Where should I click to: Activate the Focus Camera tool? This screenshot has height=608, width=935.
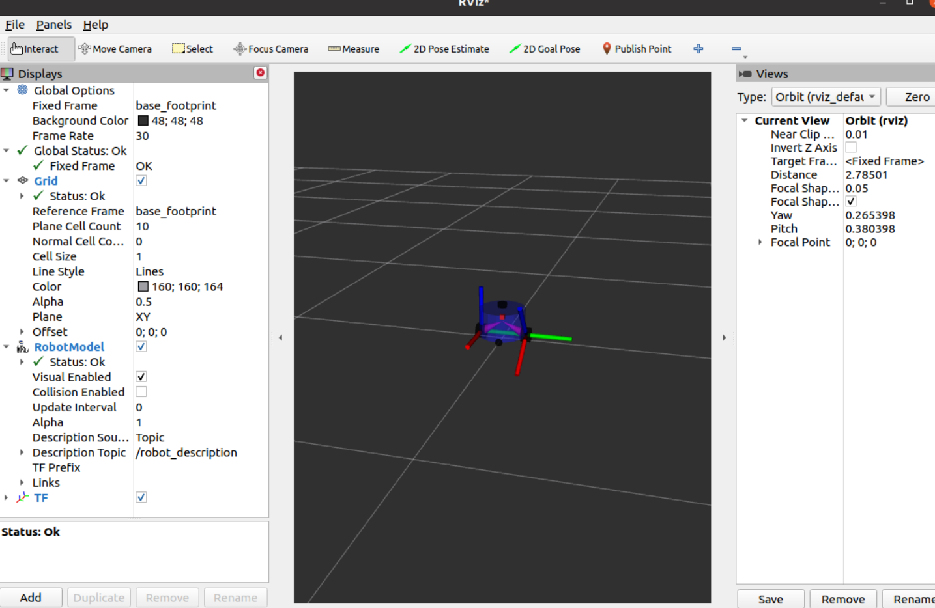click(271, 49)
